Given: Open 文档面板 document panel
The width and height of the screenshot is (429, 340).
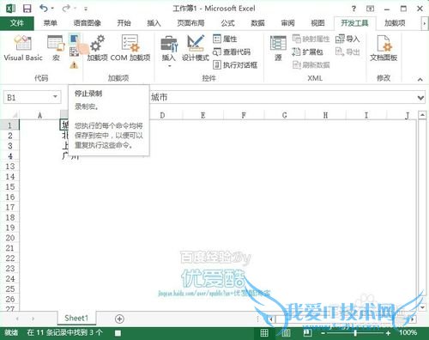Looking at the screenshot, I should tap(384, 48).
